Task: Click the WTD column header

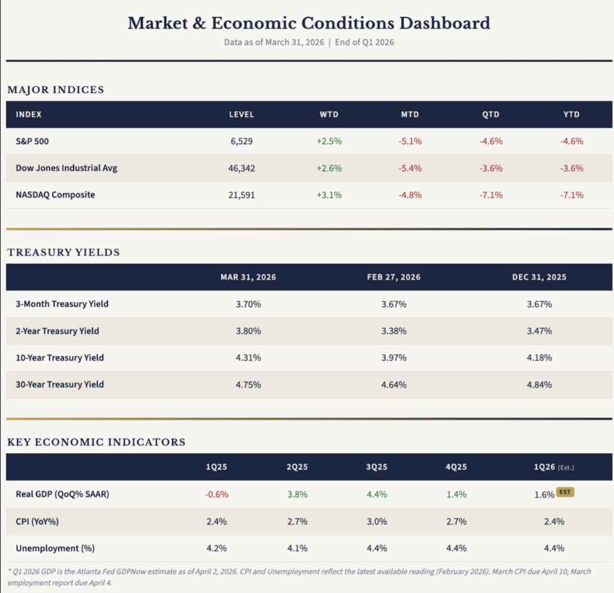Action: point(329,114)
